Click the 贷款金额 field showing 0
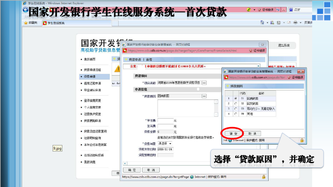Image resolution: width=333 pixels, height=187 pixels. (166, 132)
